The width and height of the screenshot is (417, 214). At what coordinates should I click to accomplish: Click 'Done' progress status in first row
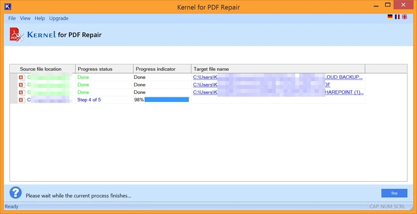tap(83, 77)
